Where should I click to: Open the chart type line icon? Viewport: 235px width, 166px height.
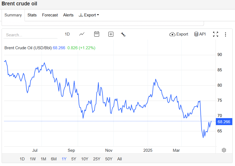(82, 34)
